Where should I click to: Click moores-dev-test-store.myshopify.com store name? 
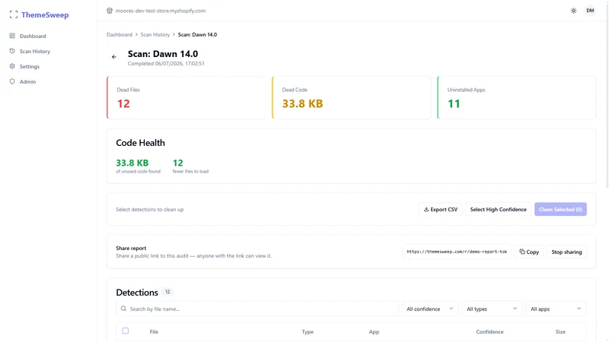coord(161,11)
